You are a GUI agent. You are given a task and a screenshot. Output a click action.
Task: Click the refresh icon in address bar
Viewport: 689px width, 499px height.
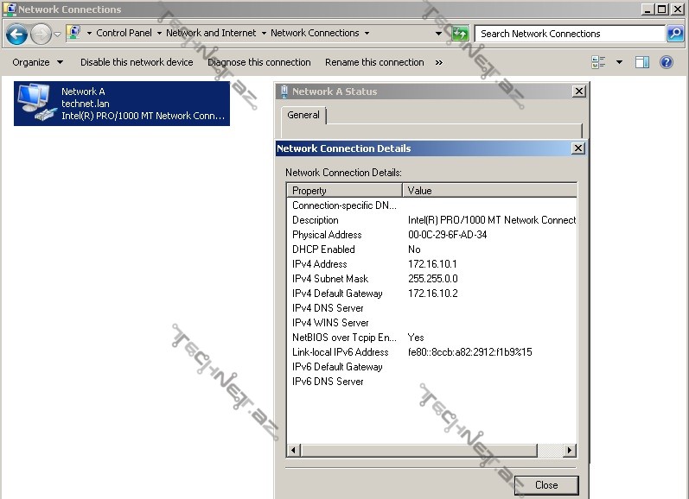click(x=460, y=34)
